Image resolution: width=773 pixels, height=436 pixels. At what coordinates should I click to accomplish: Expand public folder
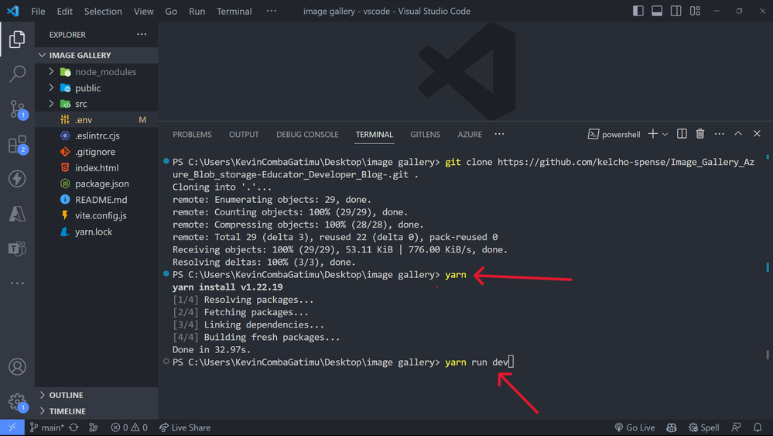coord(97,88)
